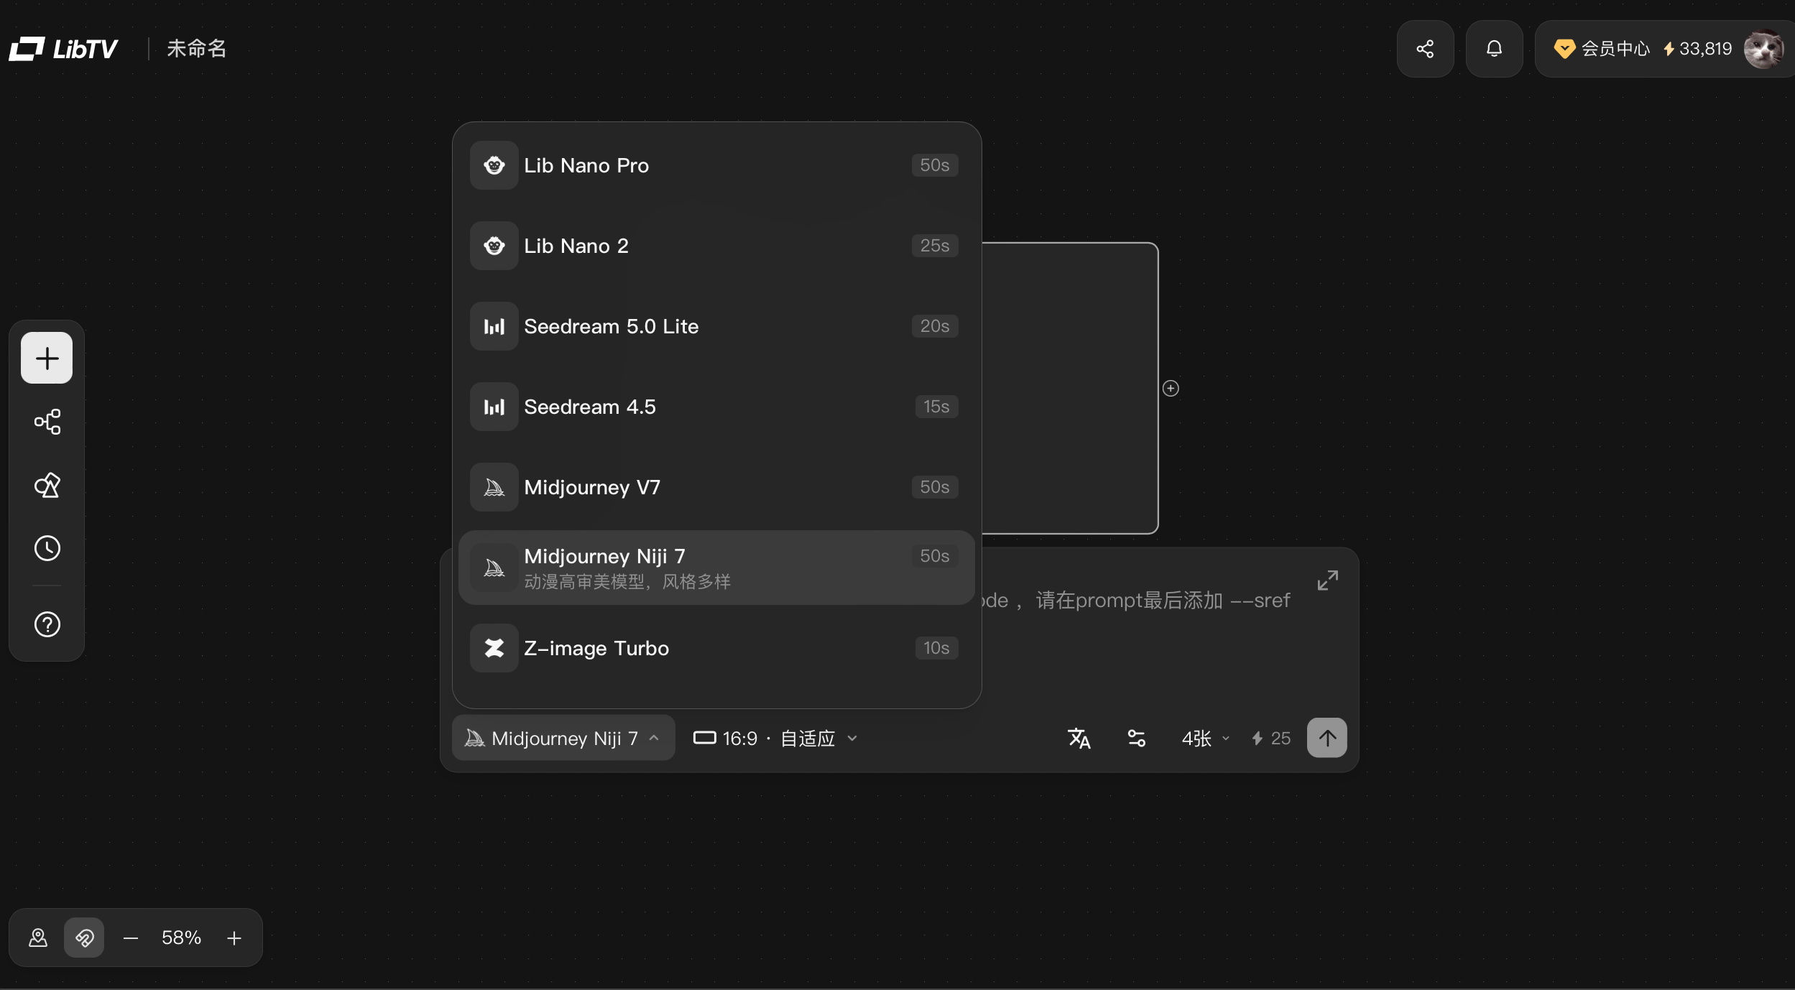Open the cat profile avatar
The height and width of the screenshot is (990, 1795).
pos(1763,49)
